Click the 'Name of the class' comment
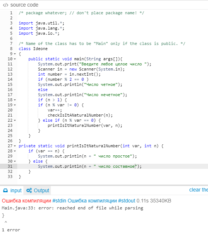The image size is (208, 239). (x=102, y=43)
